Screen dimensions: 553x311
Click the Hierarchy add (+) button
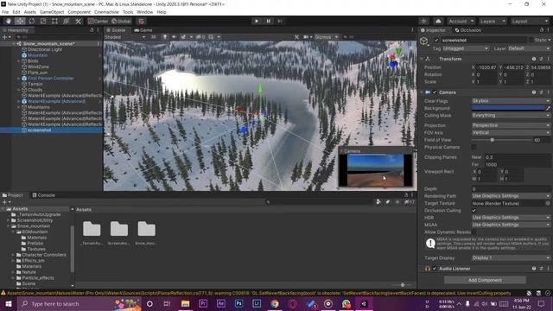click(x=4, y=37)
